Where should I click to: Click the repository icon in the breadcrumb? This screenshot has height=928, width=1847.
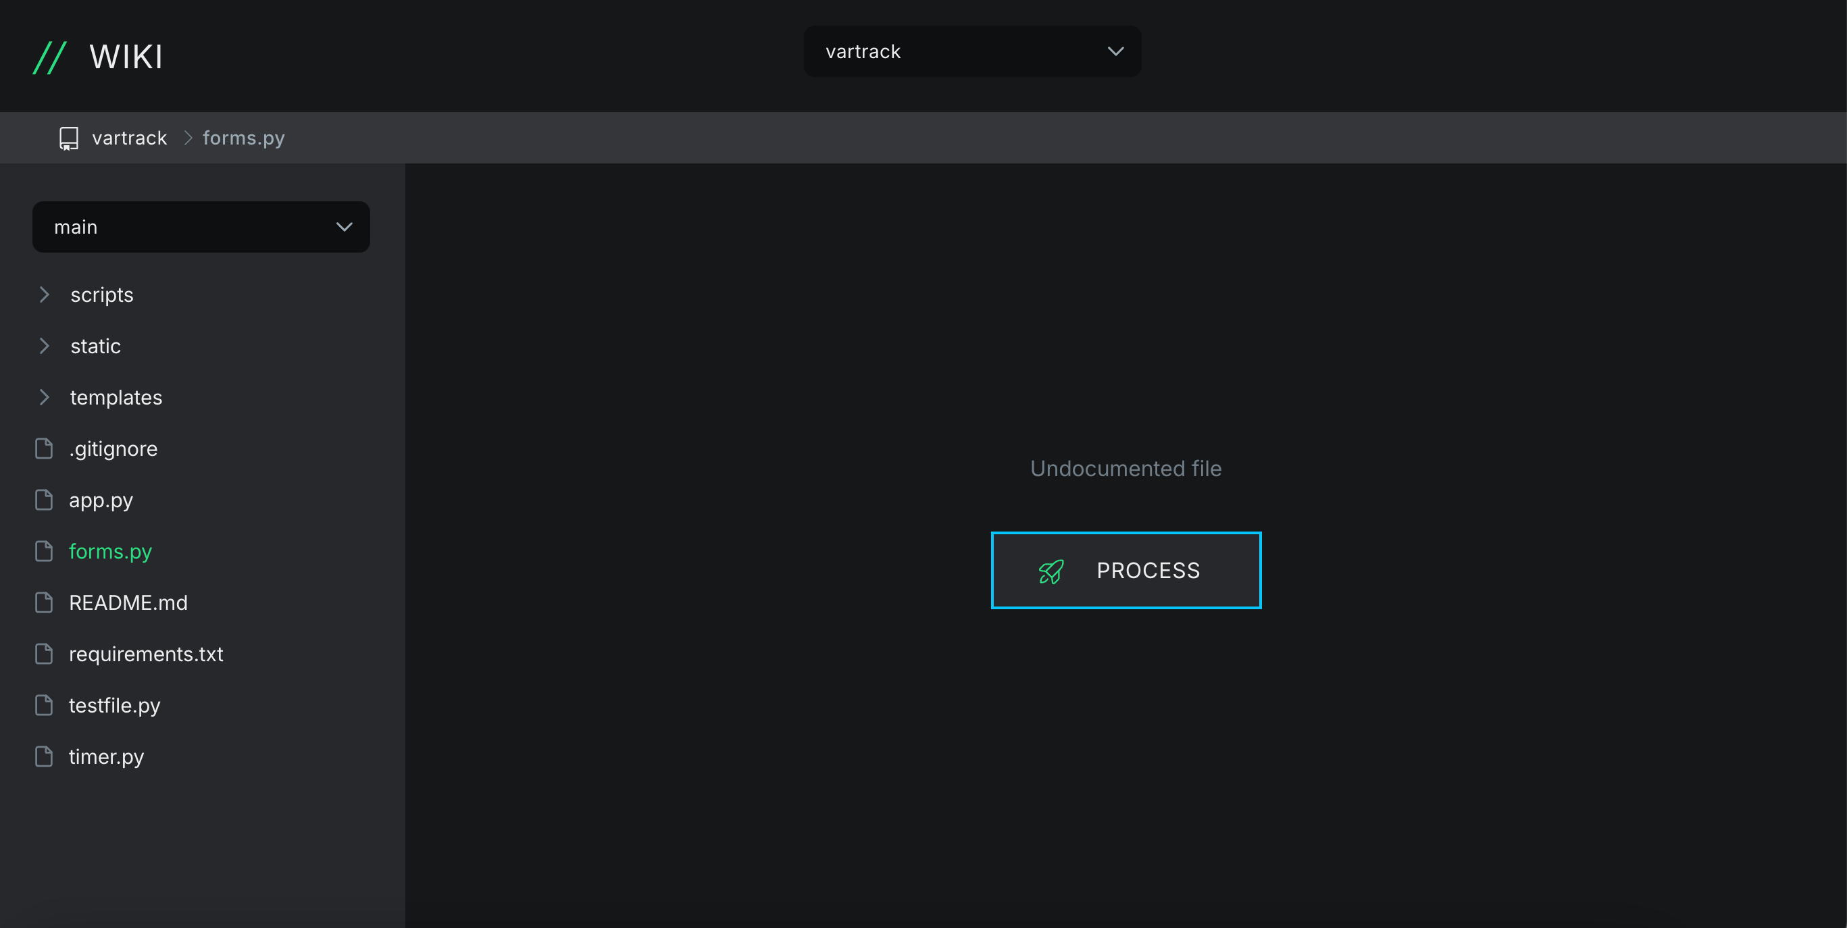tap(69, 138)
